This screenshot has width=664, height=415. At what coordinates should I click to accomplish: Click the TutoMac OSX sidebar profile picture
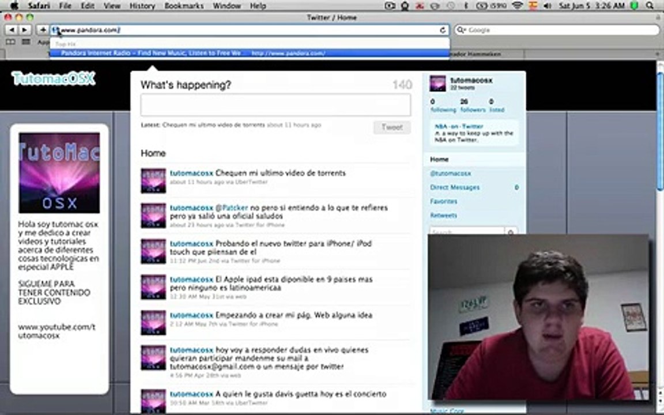pyautogui.click(x=59, y=173)
